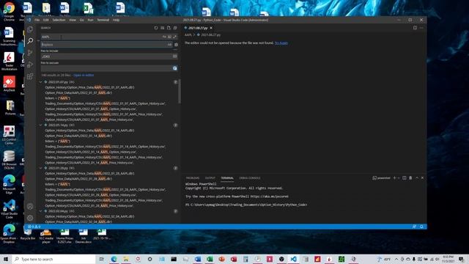469x264 pixels.
Task: Click the Kill Terminal trash icon
Action: [410, 177]
